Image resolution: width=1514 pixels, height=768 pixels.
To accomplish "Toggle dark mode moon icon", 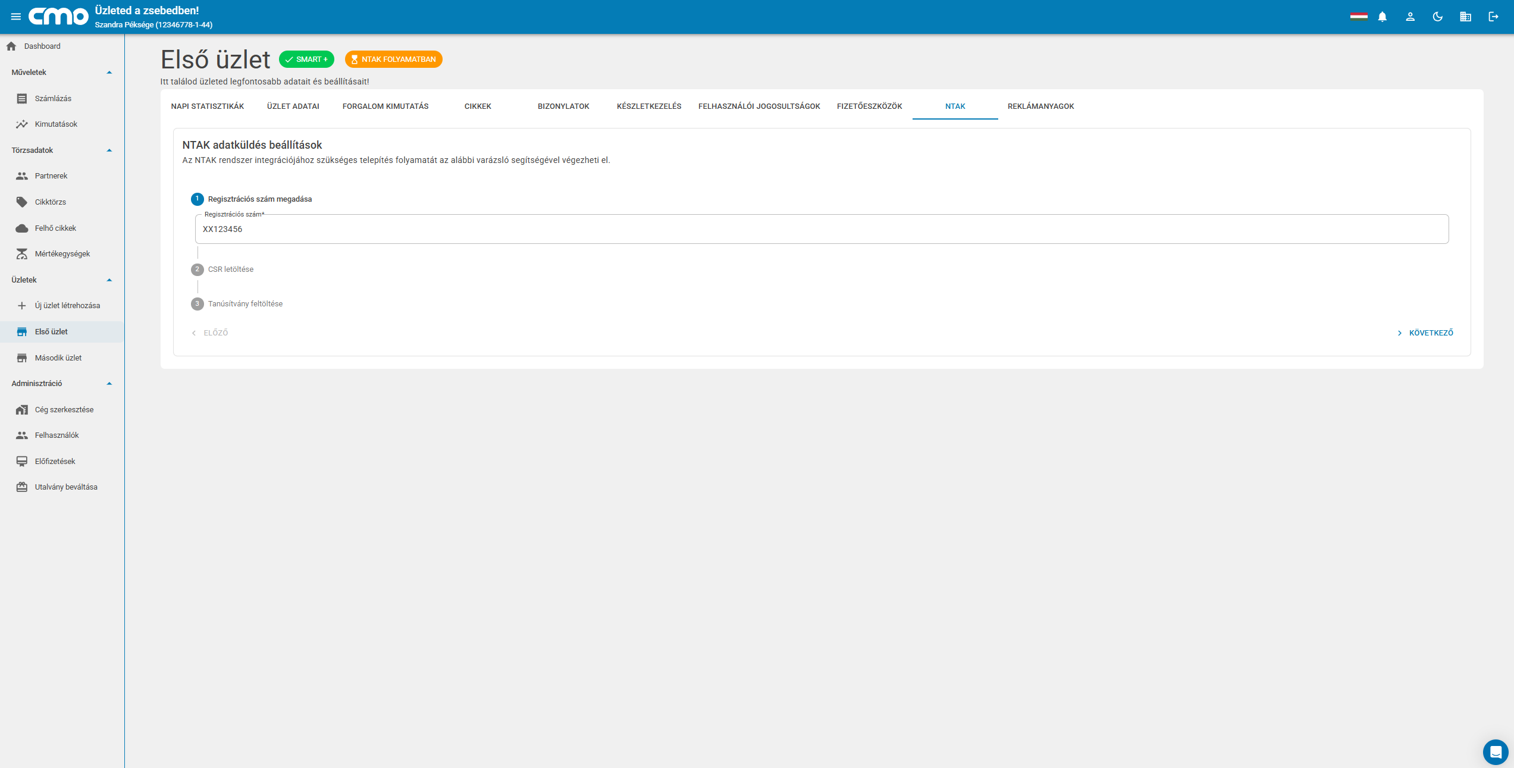I will pos(1438,17).
